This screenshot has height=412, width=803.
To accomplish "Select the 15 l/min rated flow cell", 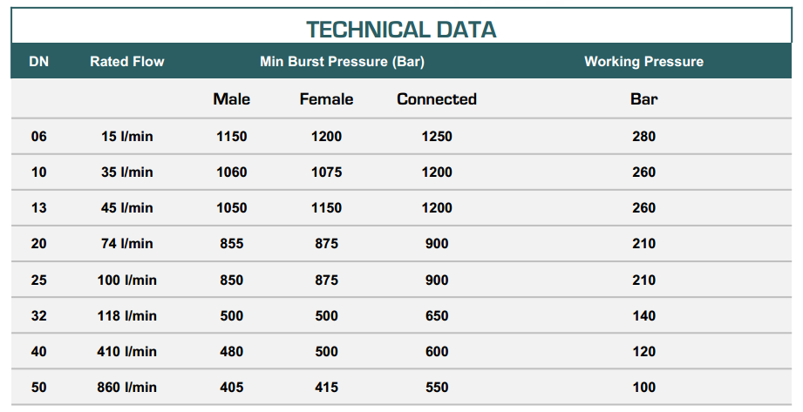I will click(x=126, y=137).
